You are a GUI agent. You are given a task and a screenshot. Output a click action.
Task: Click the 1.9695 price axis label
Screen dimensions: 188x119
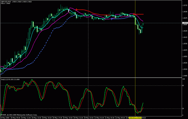coord(185,12)
